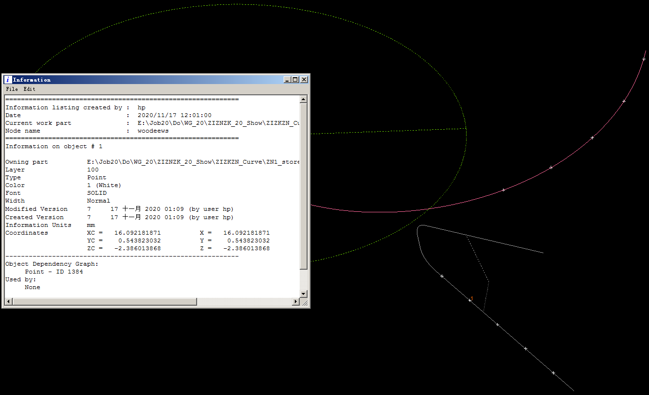This screenshot has width=649, height=395.
Task: Click the "Information on object # 1" line
Action: [x=54, y=146]
